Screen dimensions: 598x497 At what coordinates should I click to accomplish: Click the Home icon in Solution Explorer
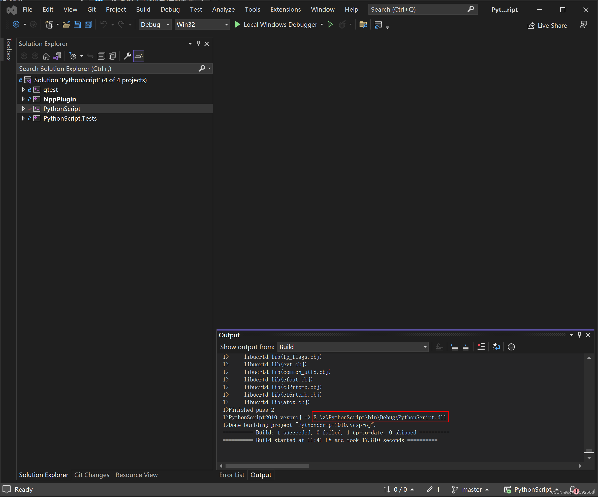[46, 56]
